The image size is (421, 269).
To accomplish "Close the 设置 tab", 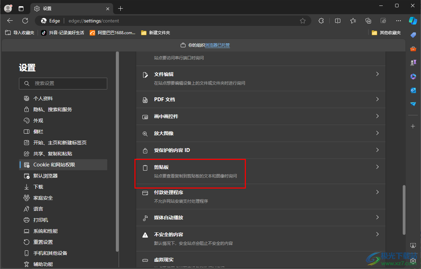I will click(x=108, y=9).
